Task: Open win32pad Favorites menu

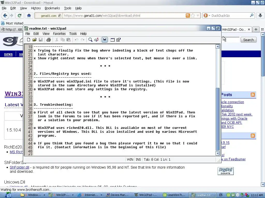Action: (x=59, y=34)
